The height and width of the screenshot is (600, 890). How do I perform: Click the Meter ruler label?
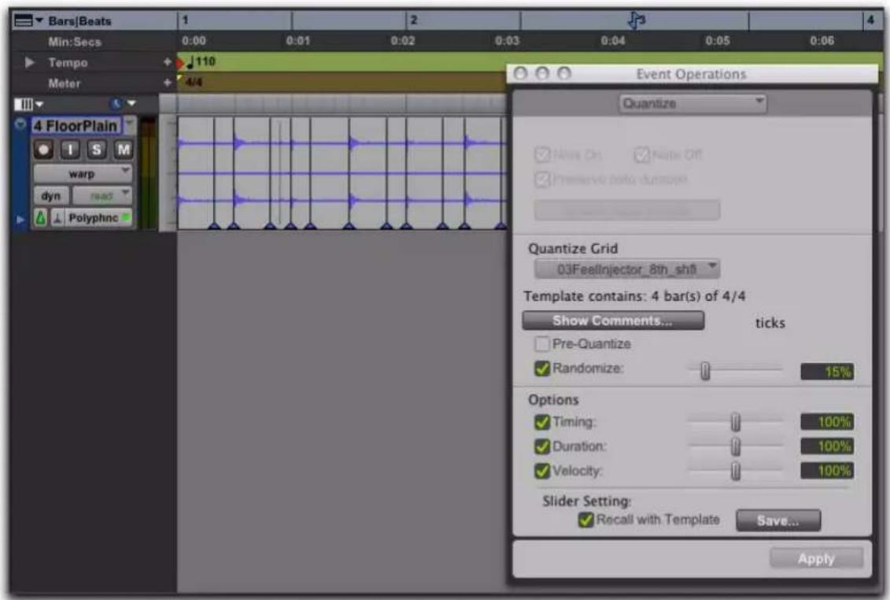coord(65,83)
